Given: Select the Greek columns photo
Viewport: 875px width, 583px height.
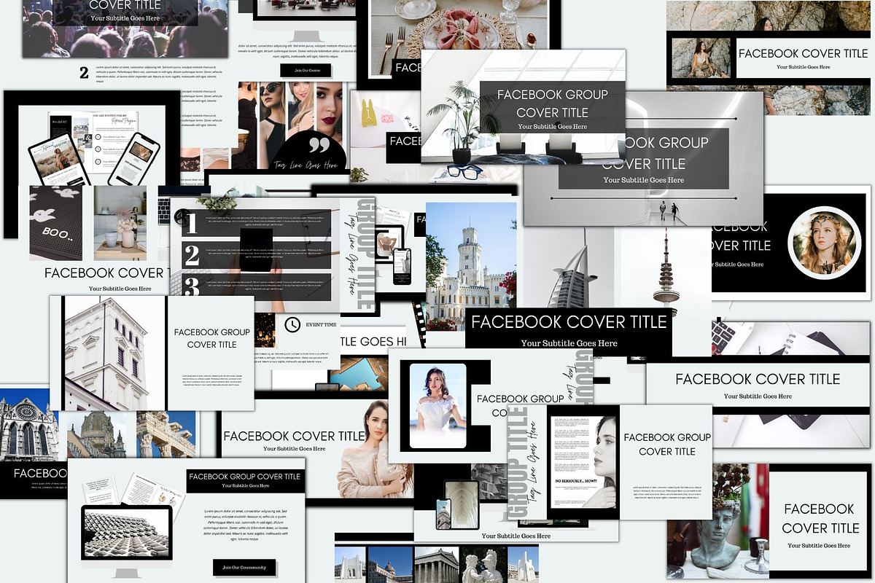Looking at the screenshot, I should point(166,435).
